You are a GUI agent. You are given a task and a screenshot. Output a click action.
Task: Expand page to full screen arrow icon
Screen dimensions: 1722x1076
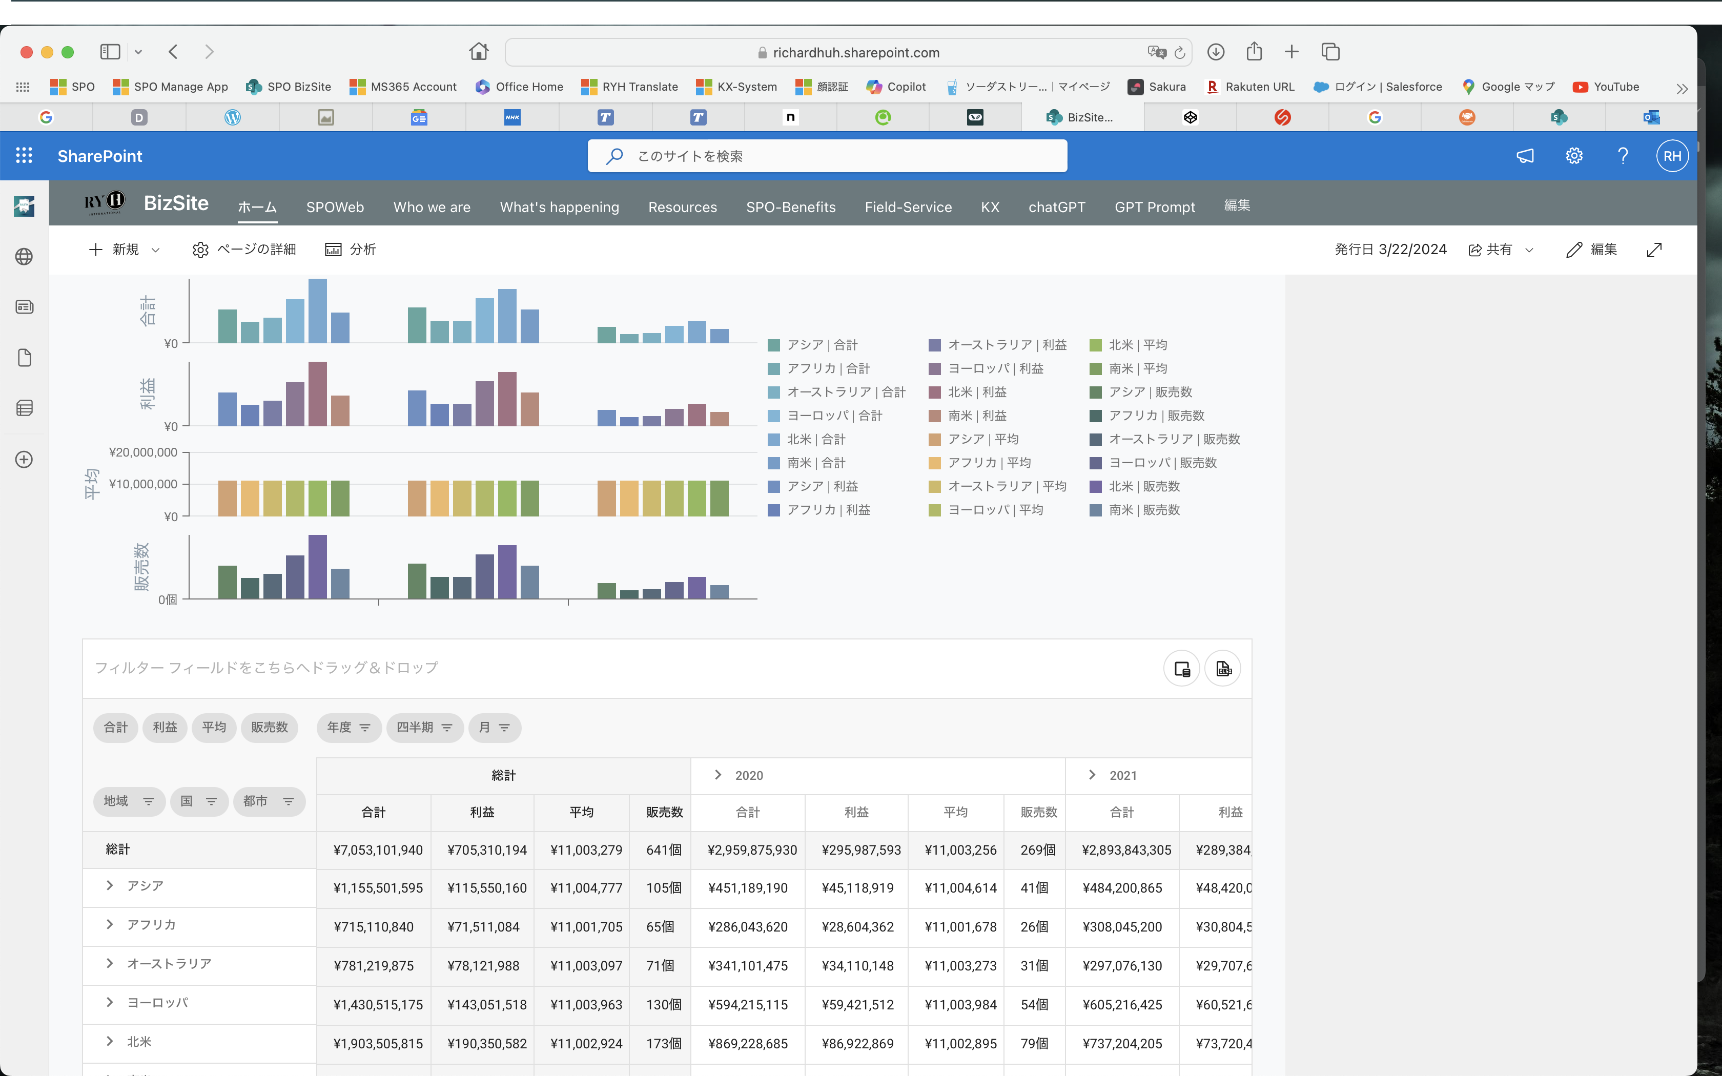click(x=1654, y=250)
